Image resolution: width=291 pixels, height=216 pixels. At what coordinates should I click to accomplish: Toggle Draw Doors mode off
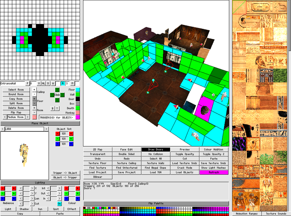click(x=156, y=149)
